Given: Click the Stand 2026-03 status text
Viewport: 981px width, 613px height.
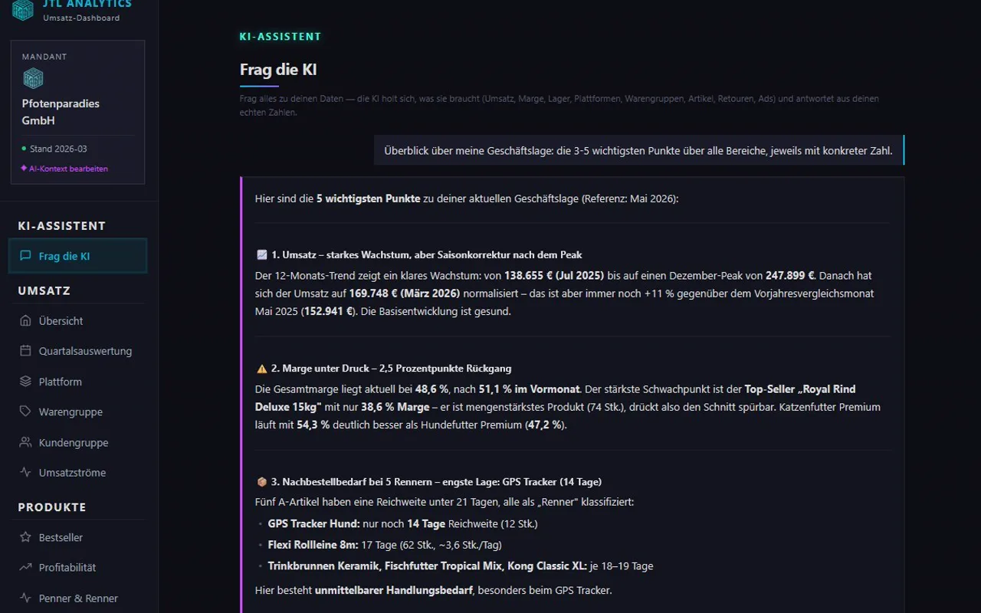Looking at the screenshot, I should (x=58, y=149).
